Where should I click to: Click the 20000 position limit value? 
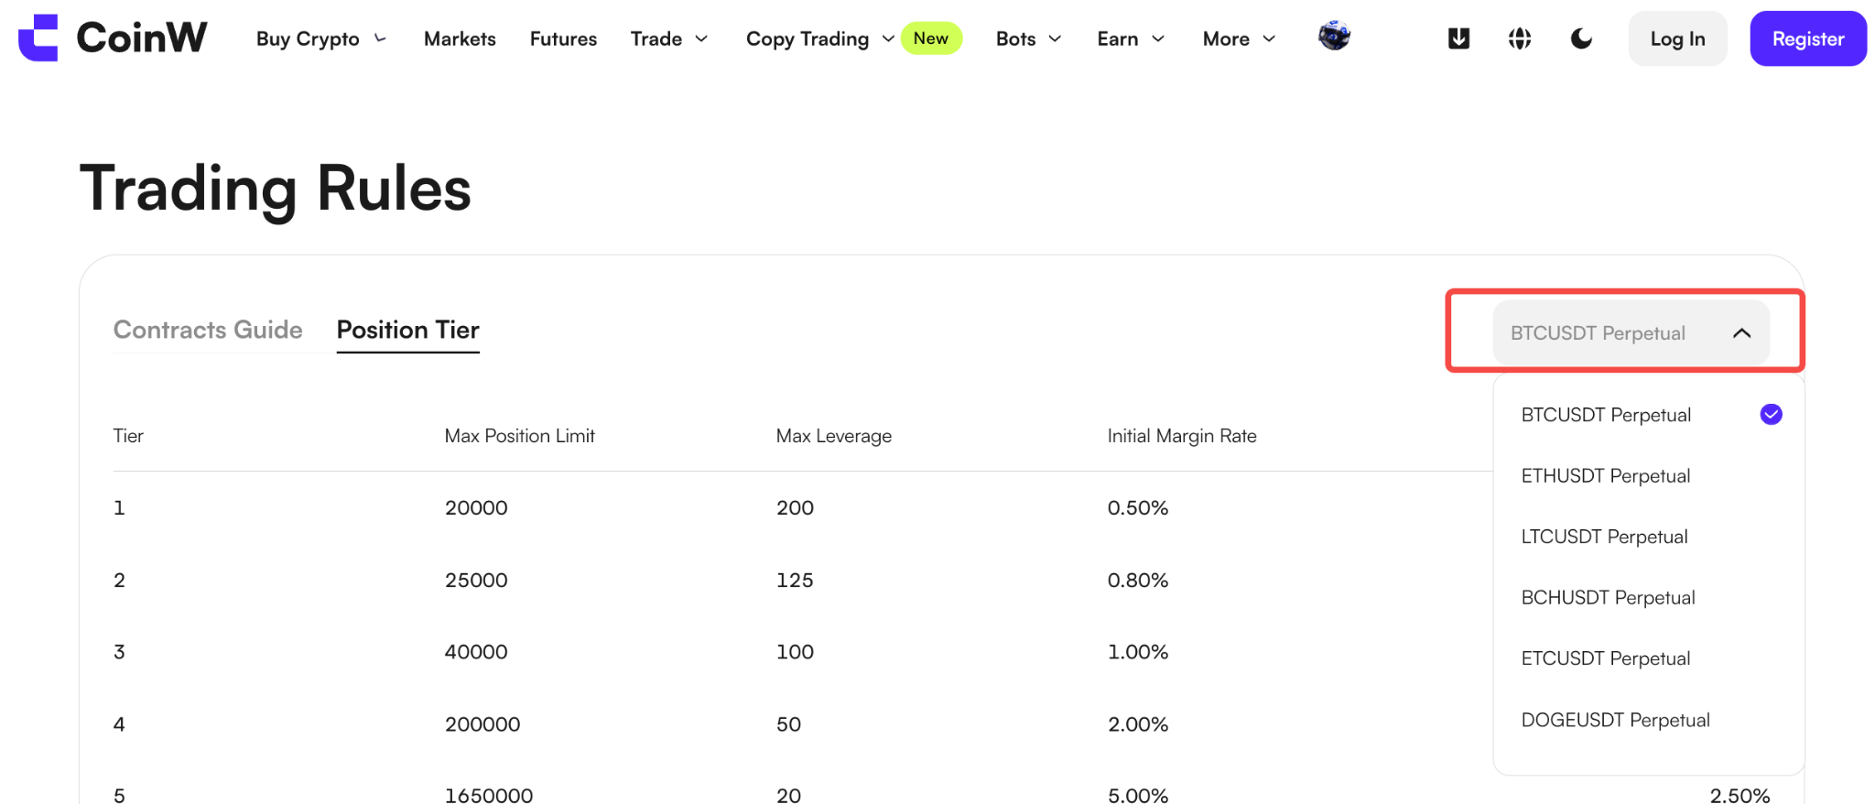(476, 507)
